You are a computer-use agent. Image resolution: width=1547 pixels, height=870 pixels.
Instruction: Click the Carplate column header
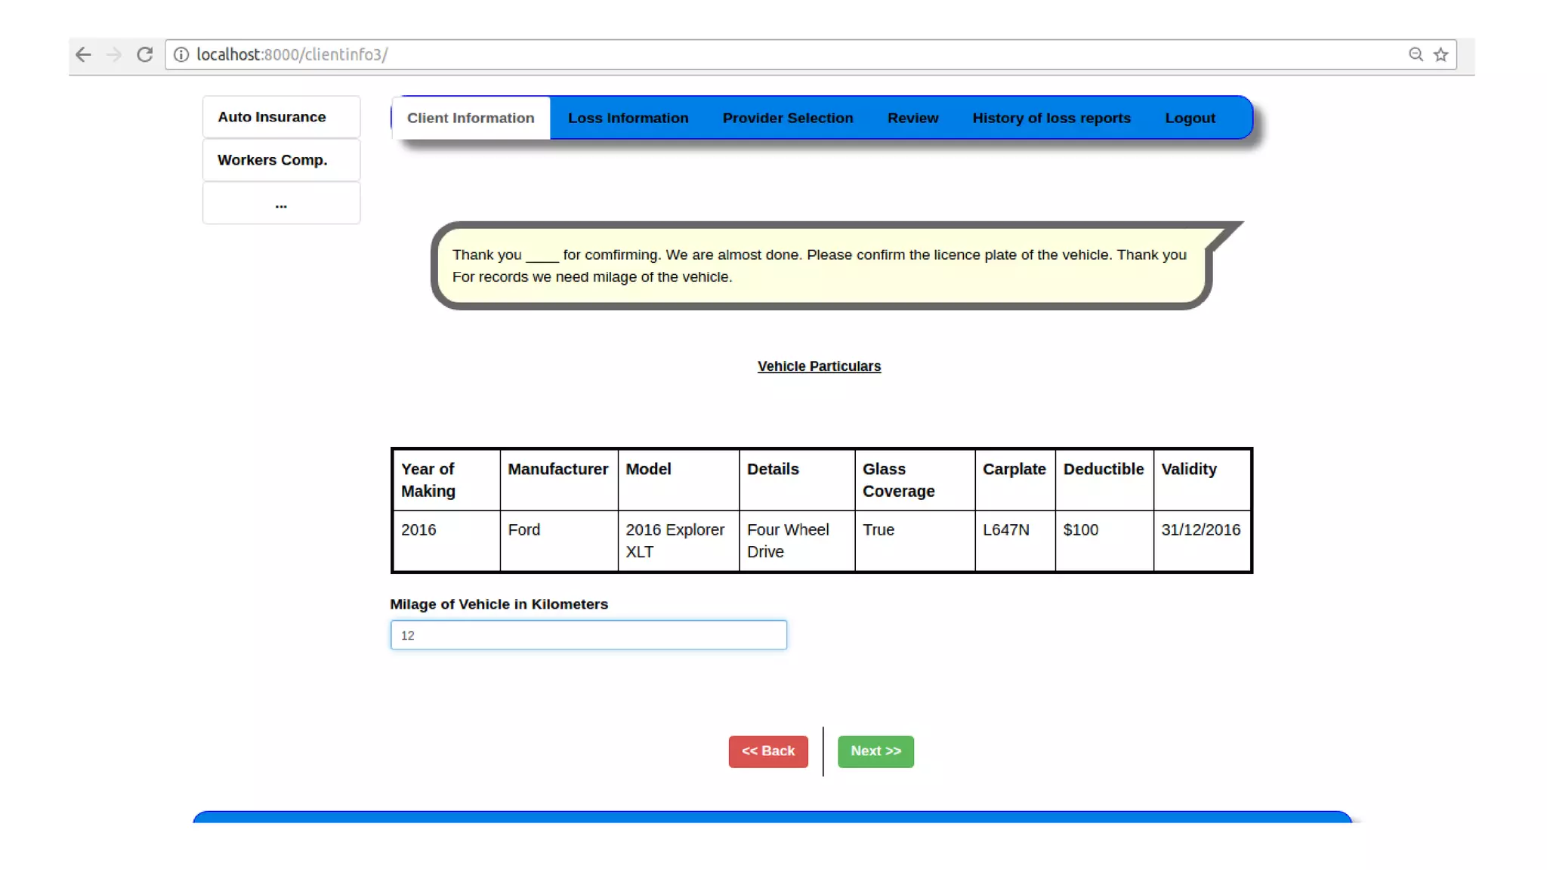tap(1014, 480)
